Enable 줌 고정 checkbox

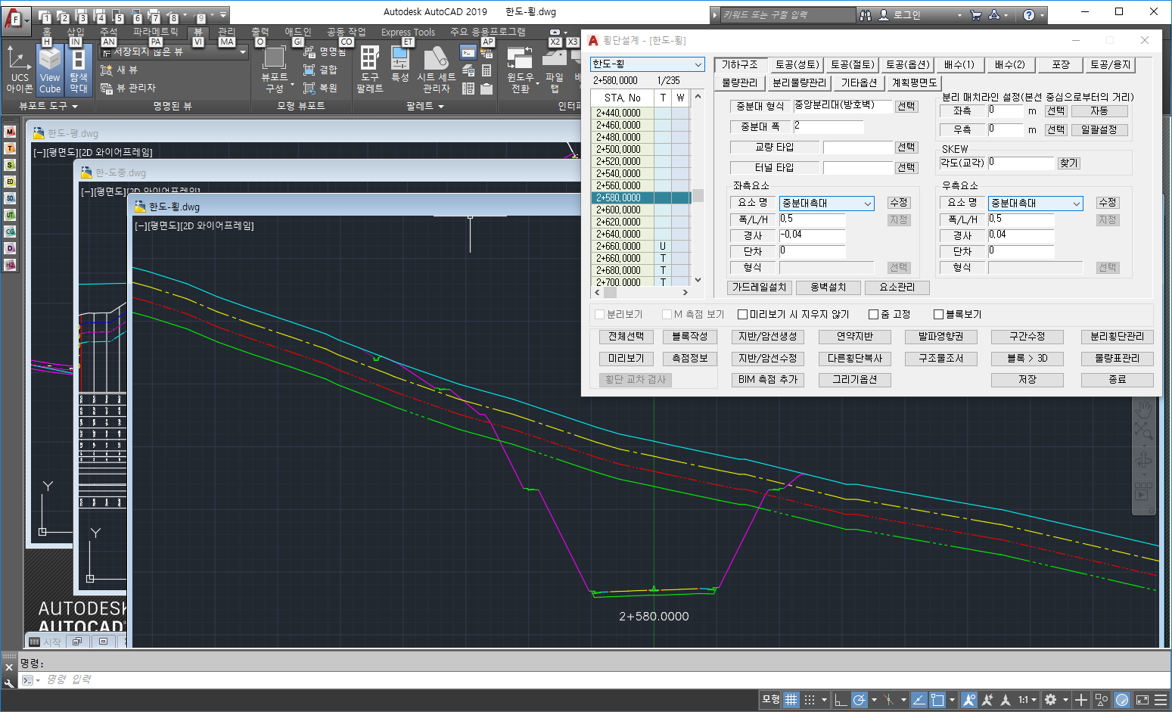pos(874,315)
